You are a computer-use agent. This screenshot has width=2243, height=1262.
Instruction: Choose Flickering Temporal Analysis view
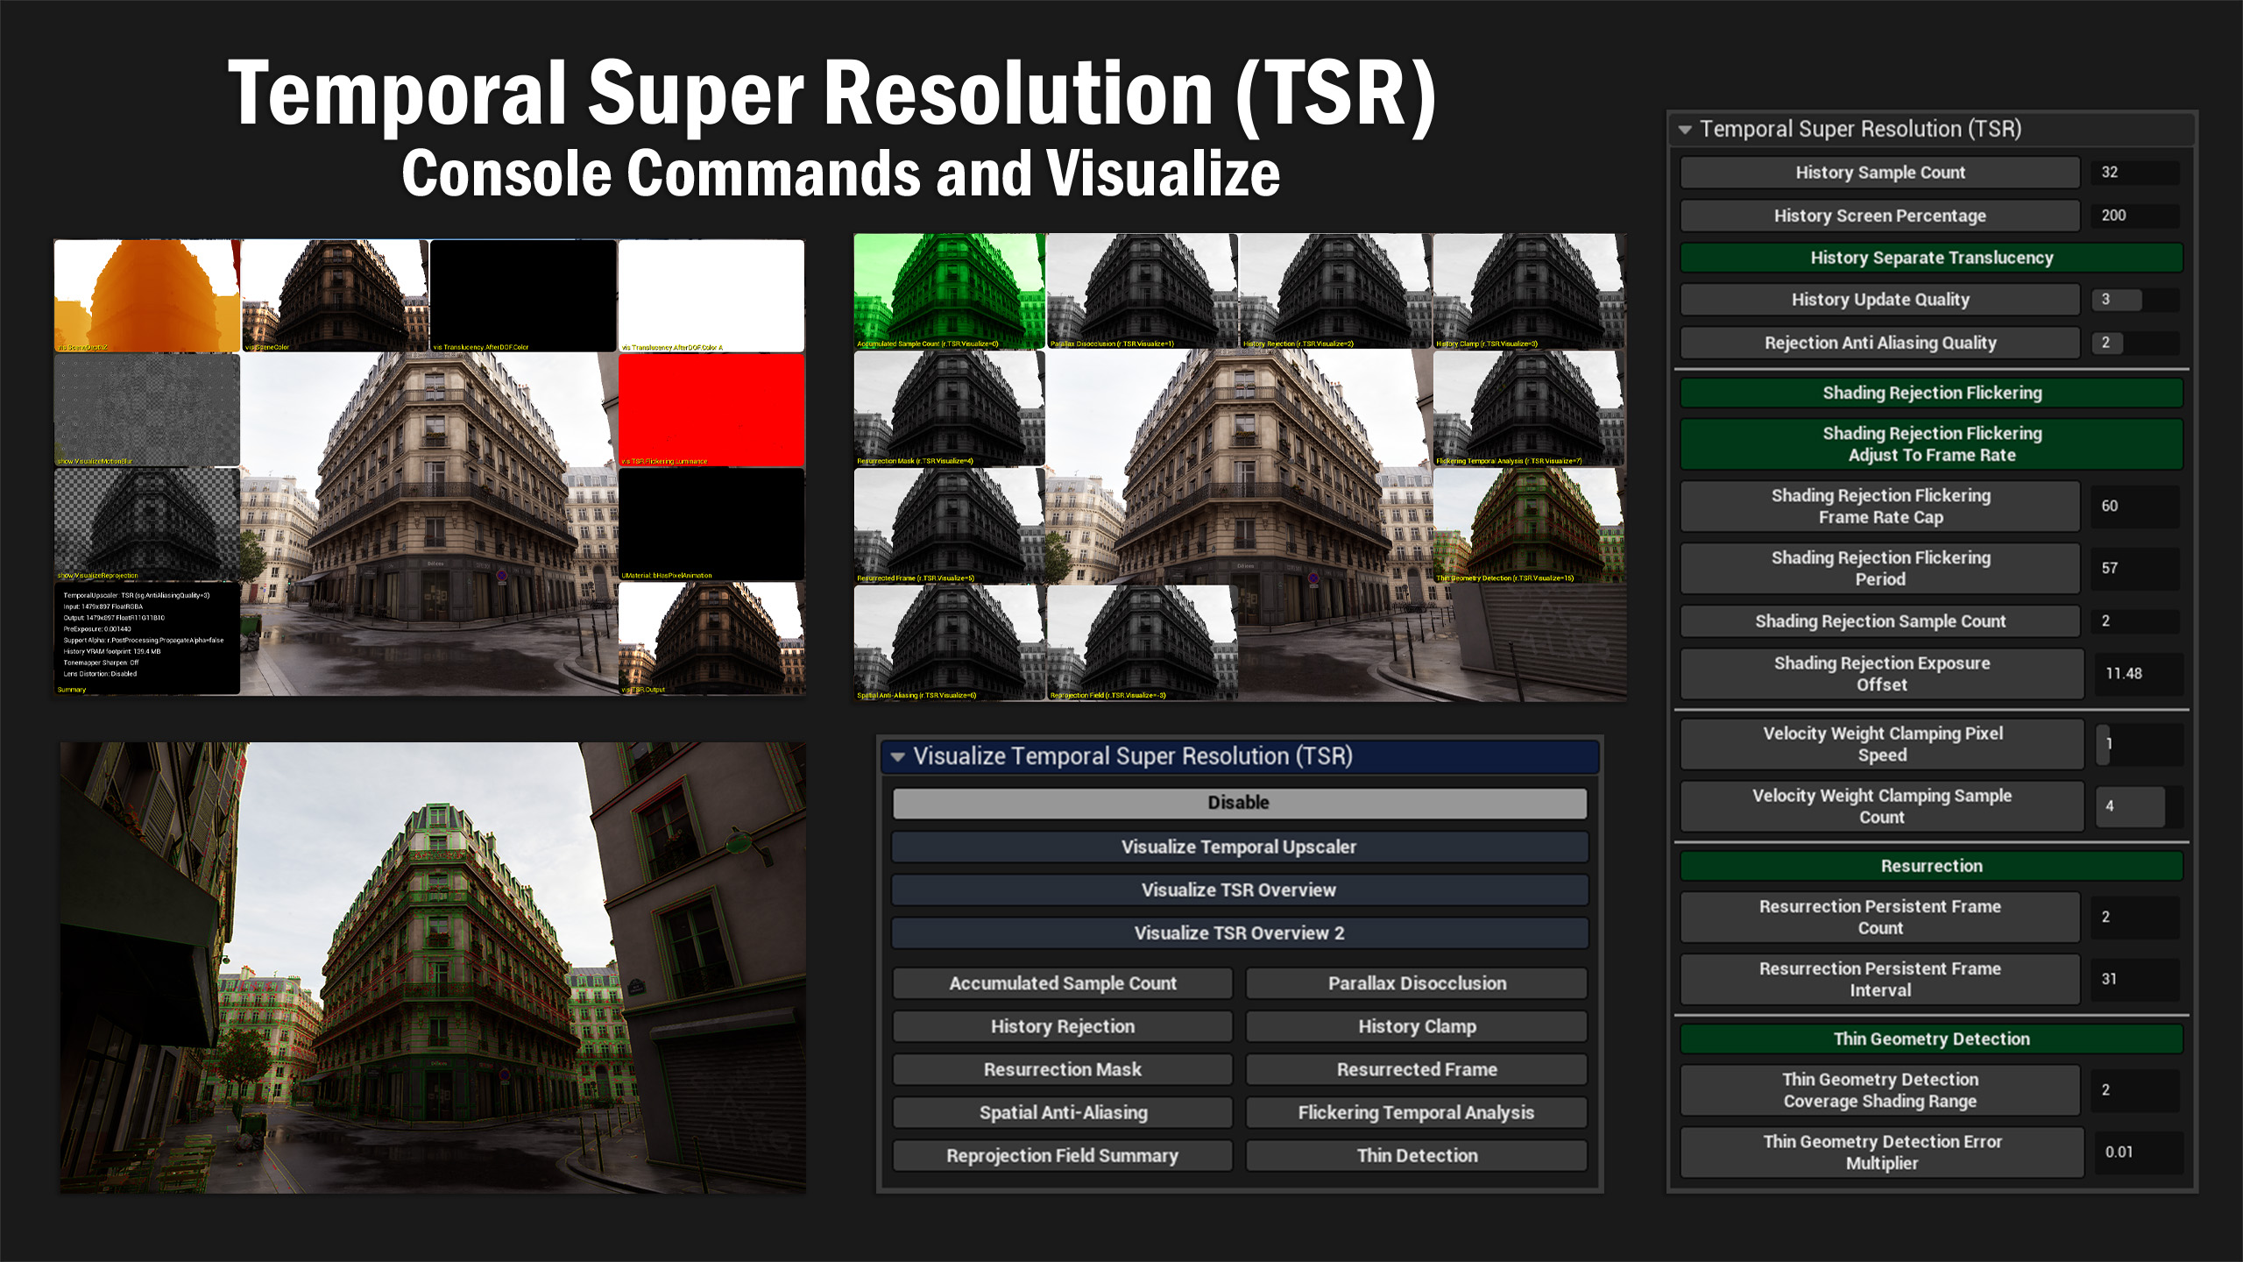[1417, 1112]
